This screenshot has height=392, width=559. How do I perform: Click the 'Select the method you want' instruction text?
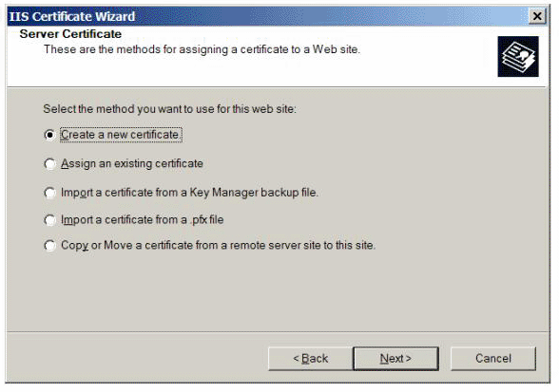(x=169, y=109)
